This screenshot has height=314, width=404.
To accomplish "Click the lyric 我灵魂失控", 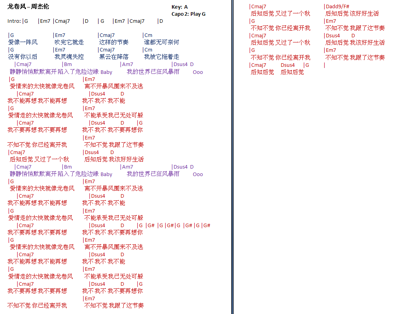I will tap(69, 57).
